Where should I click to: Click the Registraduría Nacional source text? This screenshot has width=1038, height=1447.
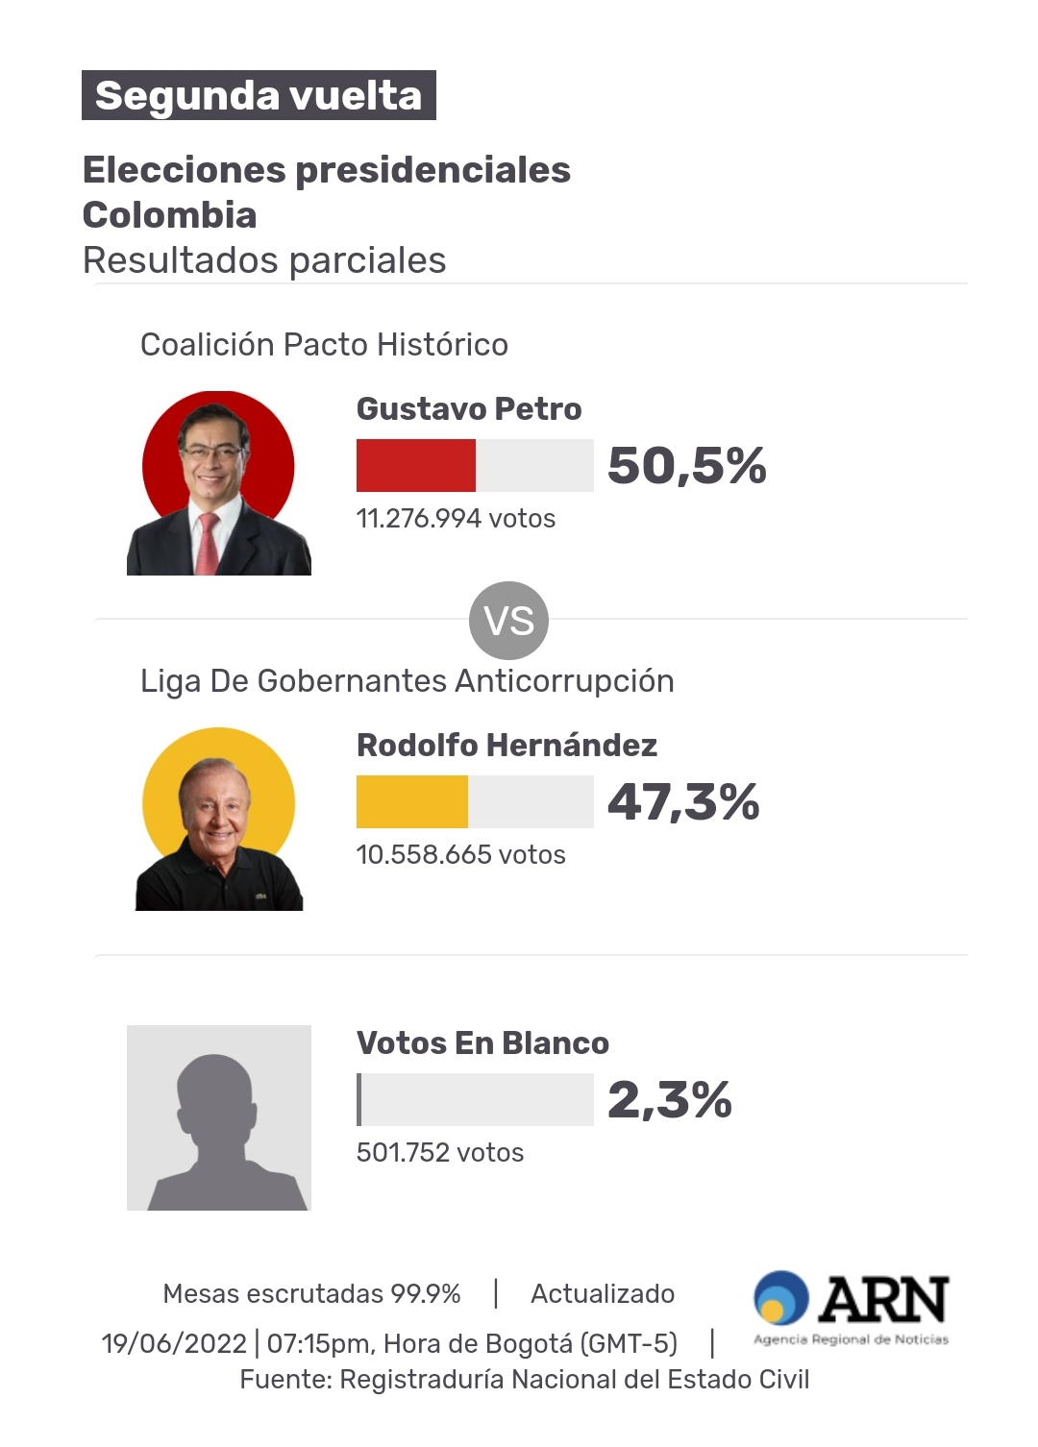(x=525, y=1379)
